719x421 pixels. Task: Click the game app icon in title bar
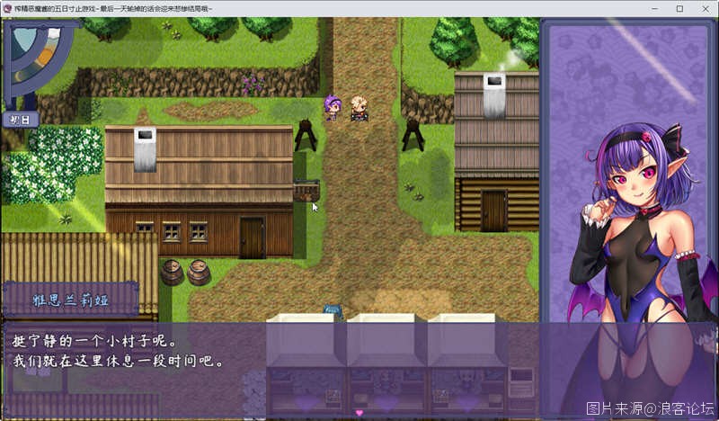(x=7, y=7)
